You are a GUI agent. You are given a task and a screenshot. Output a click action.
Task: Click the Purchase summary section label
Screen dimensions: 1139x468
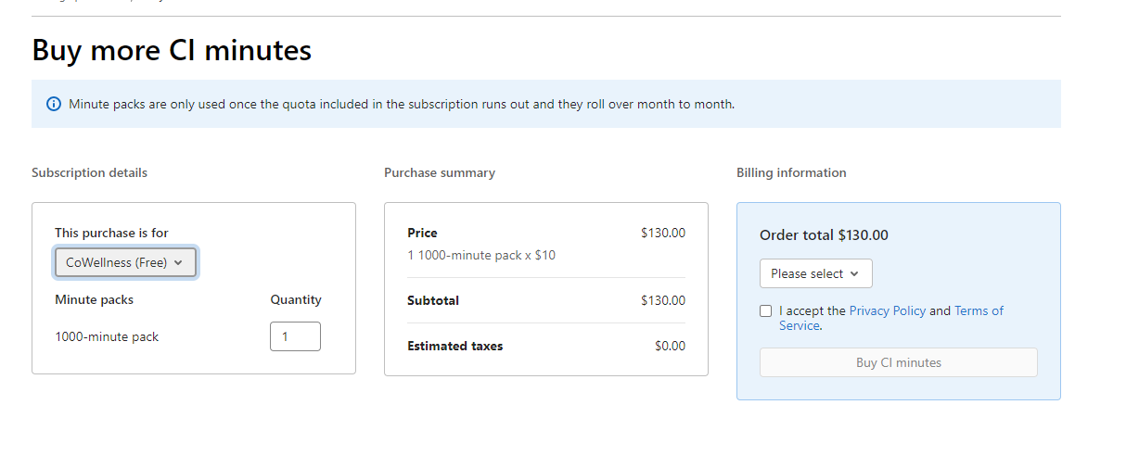click(439, 172)
